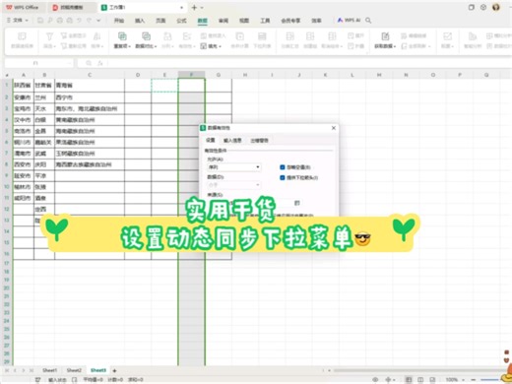Open the 插入 tab
This screenshot has width=512, height=384.
pyautogui.click(x=140, y=21)
